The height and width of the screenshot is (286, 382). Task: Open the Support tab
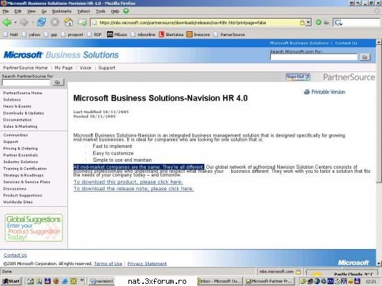pos(107,68)
